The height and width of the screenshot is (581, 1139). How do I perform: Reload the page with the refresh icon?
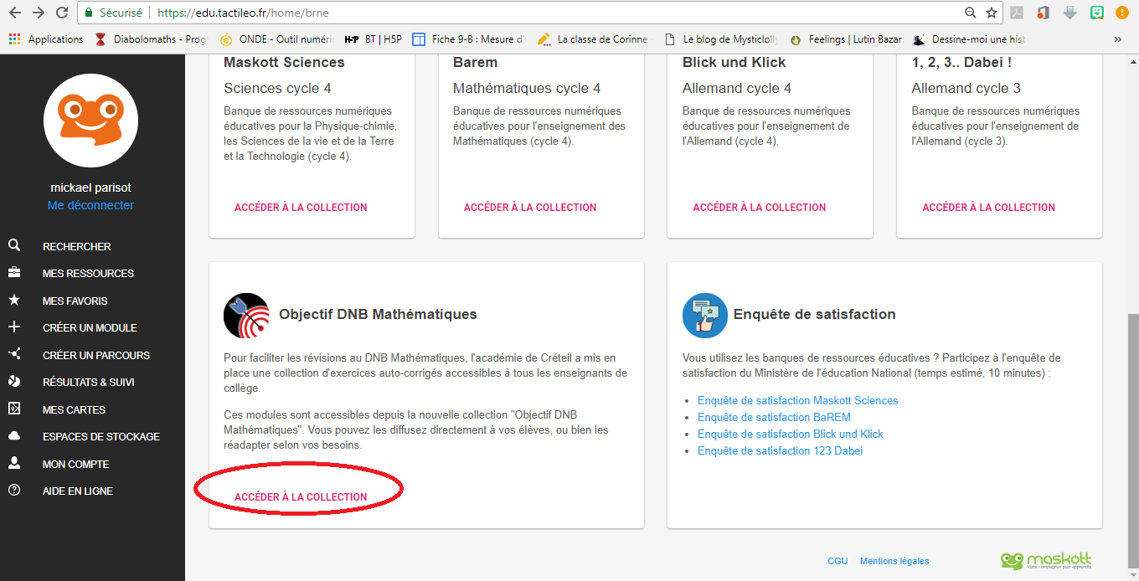pos(62,13)
